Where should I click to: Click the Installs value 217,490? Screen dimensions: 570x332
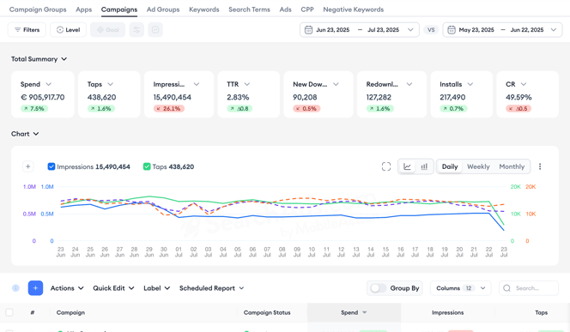(452, 97)
